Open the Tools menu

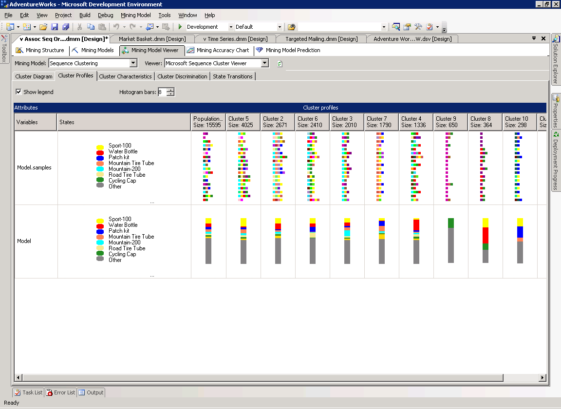[x=165, y=15]
